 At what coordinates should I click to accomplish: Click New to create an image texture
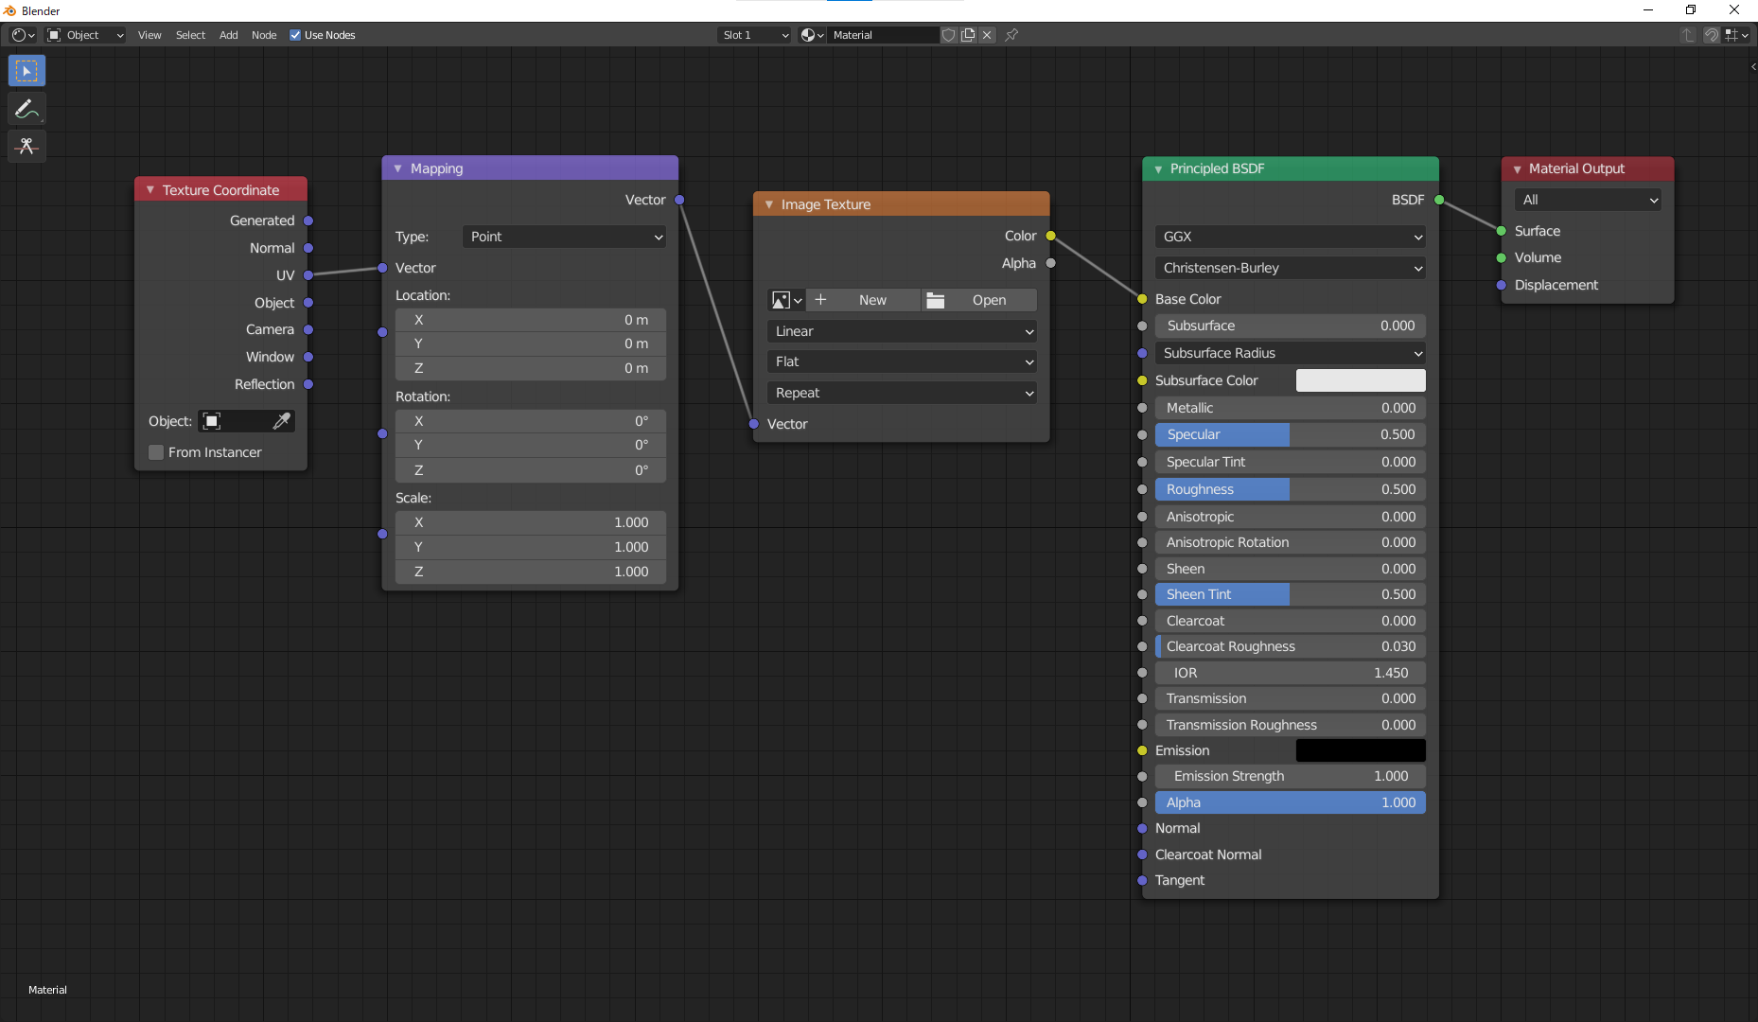tap(872, 300)
